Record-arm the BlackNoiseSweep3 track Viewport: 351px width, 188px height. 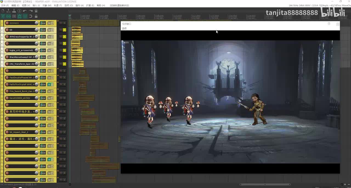(x=7, y=57)
